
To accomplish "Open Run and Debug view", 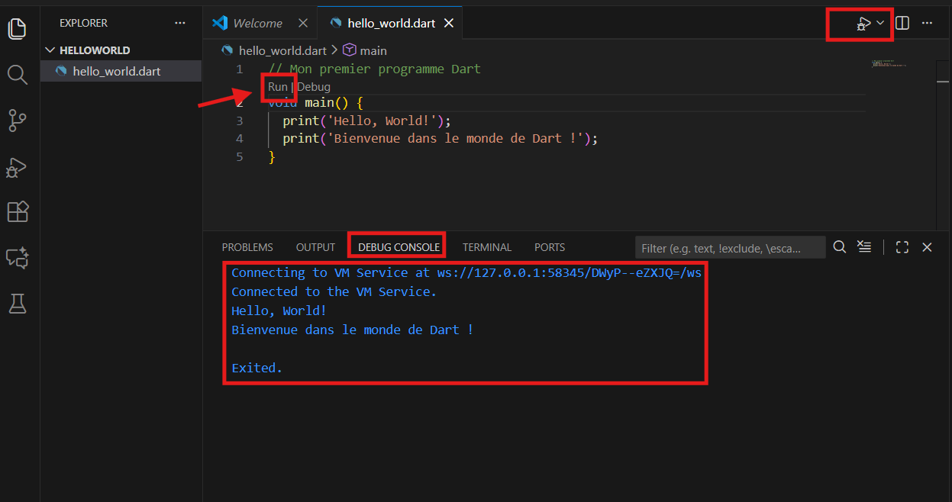I will pyautogui.click(x=17, y=166).
